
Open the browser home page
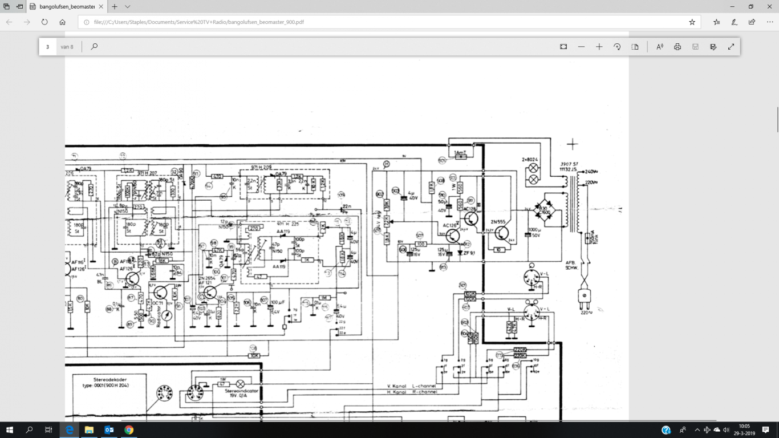pyautogui.click(x=62, y=22)
